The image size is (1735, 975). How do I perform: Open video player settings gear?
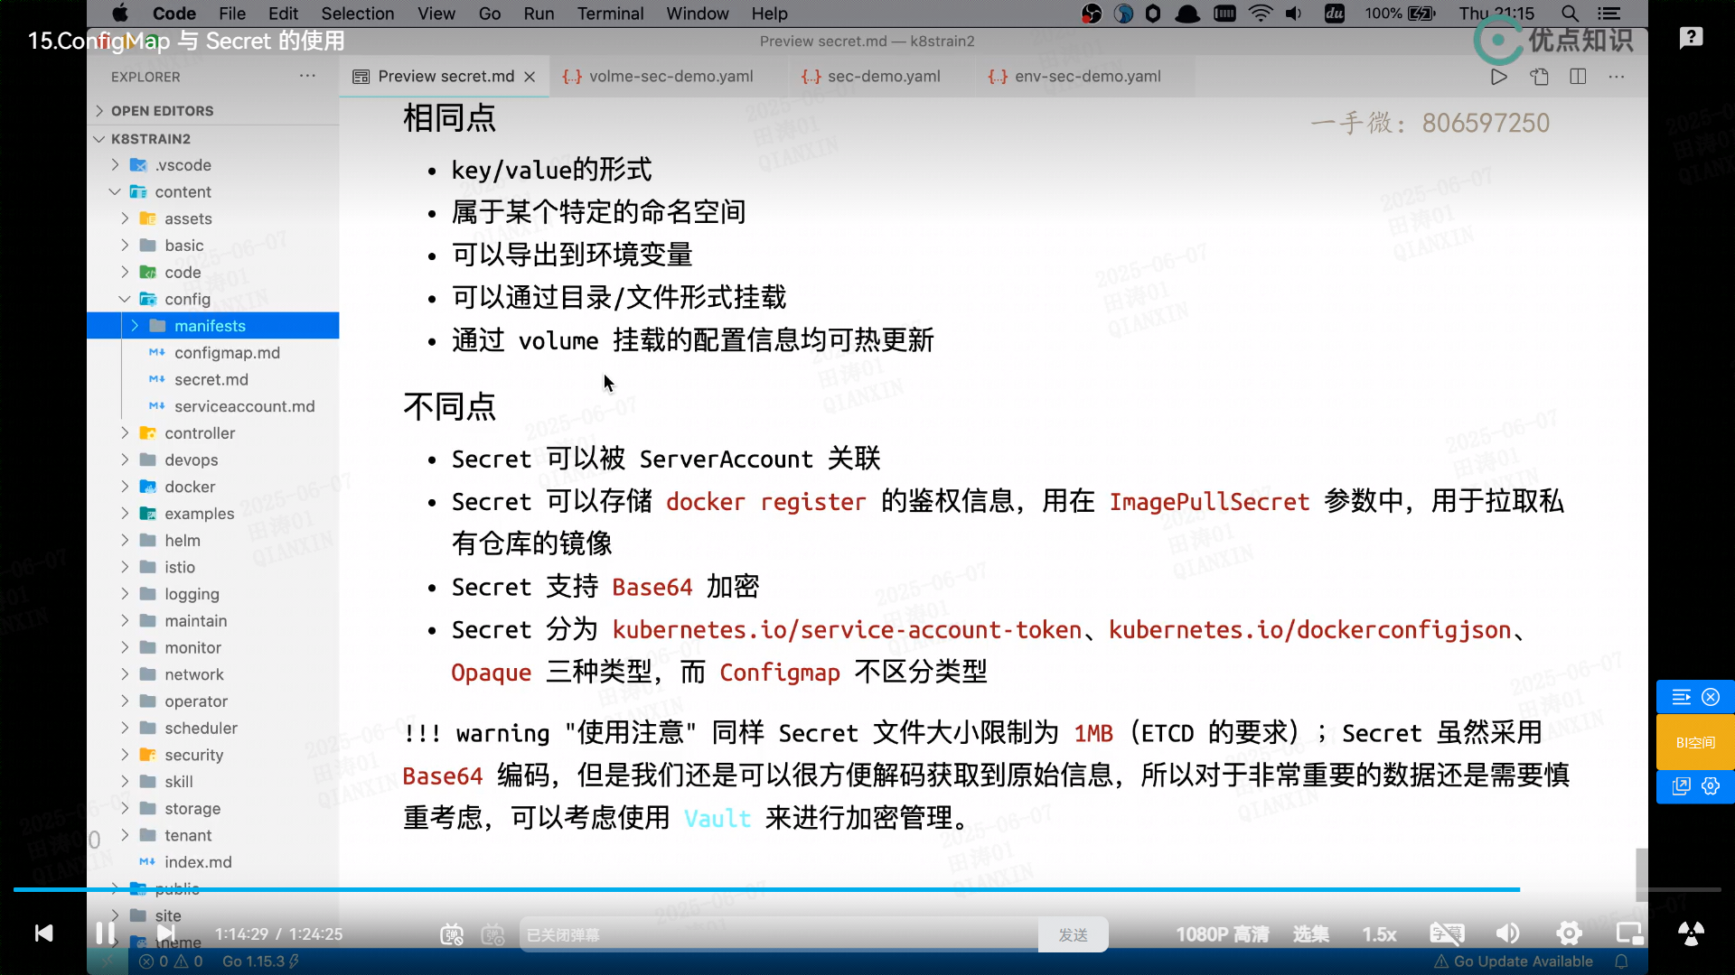coord(1569,933)
